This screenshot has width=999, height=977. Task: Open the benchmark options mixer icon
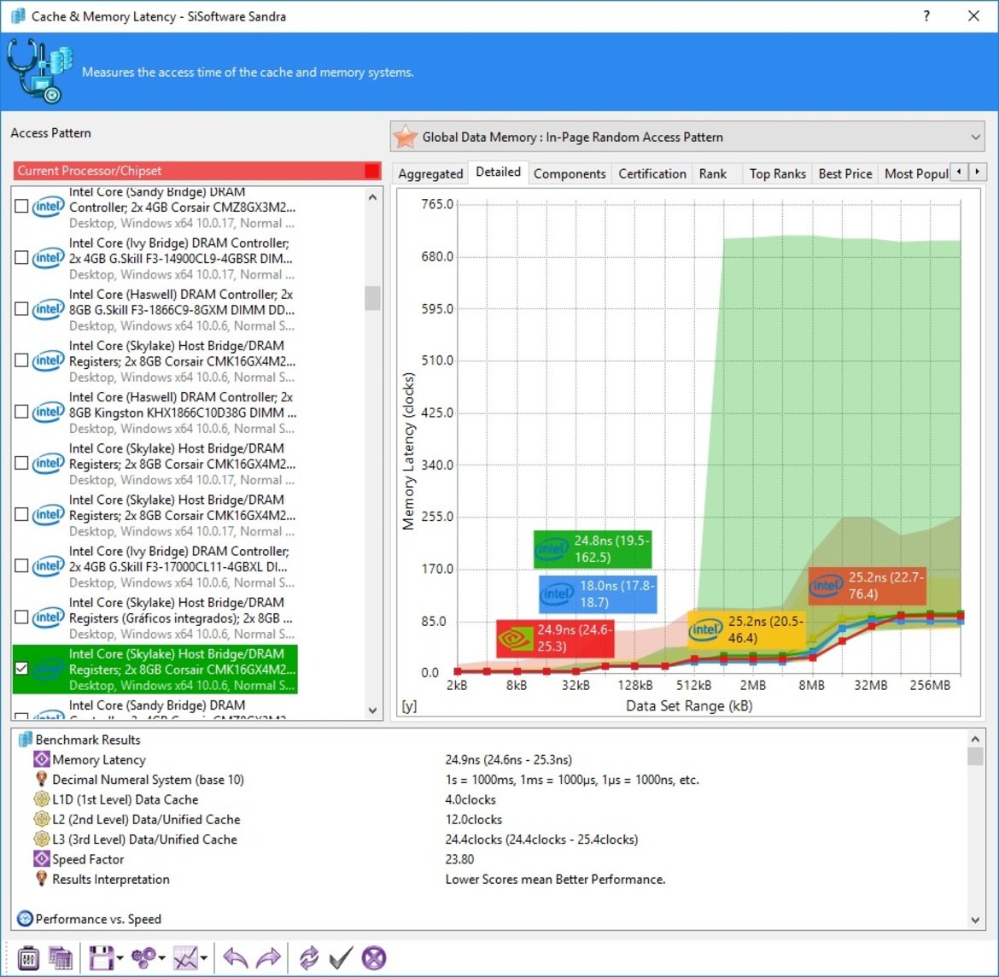click(x=27, y=957)
